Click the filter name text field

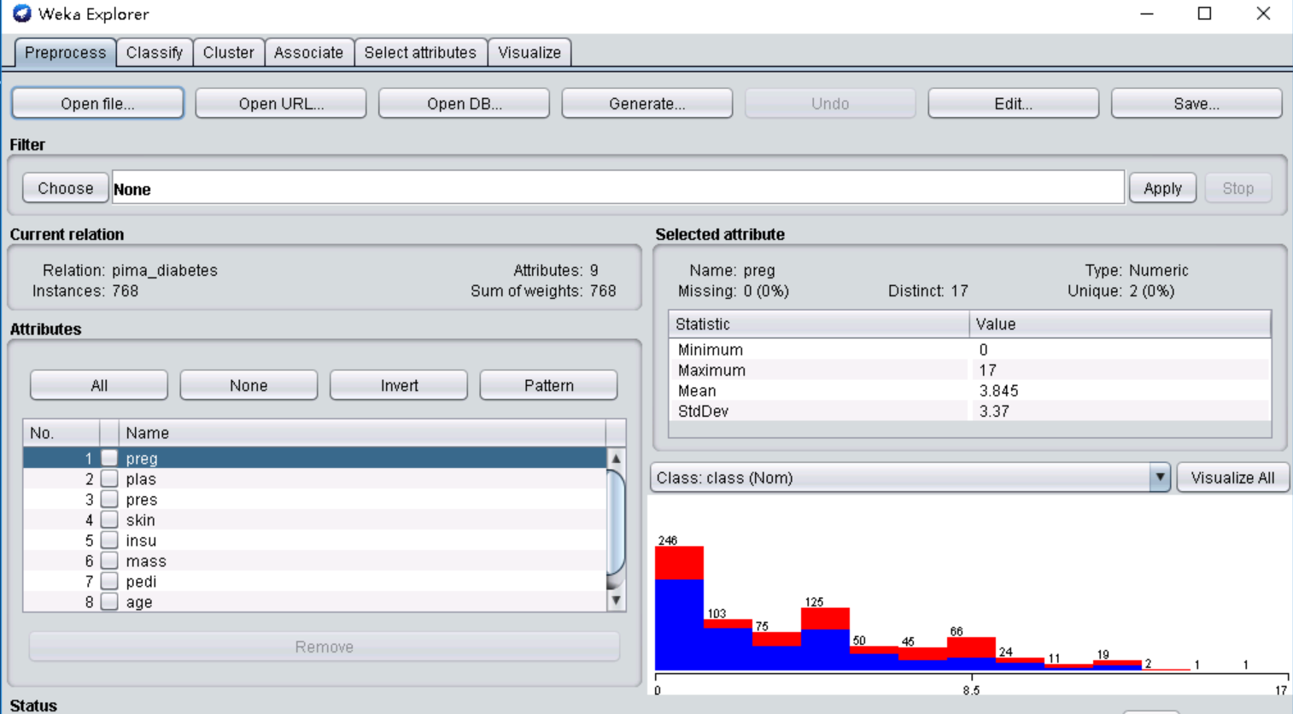pos(617,189)
